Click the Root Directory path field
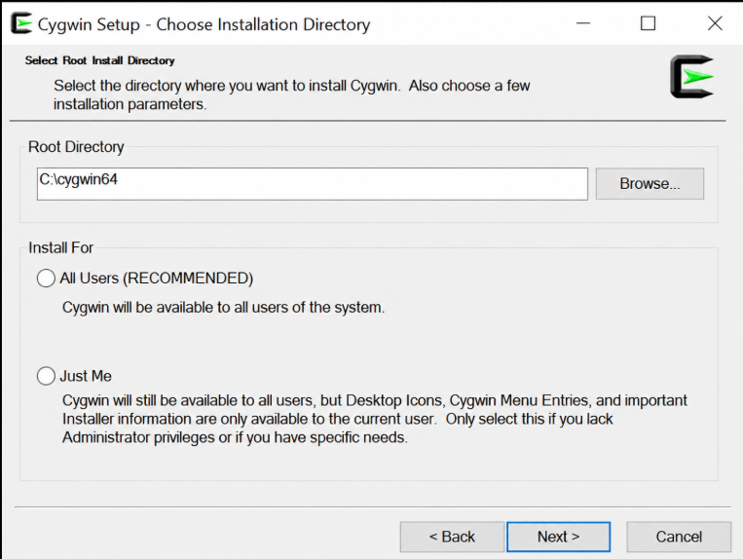Viewport: 743px width, 559px height. click(x=313, y=184)
